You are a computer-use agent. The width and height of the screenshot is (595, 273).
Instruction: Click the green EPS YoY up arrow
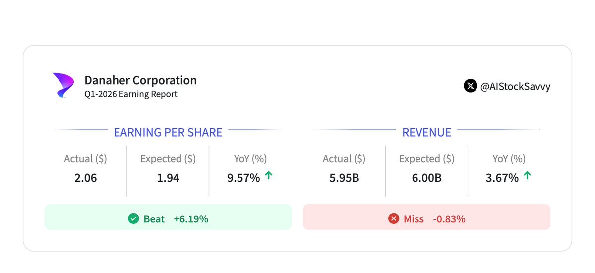(x=268, y=175)
